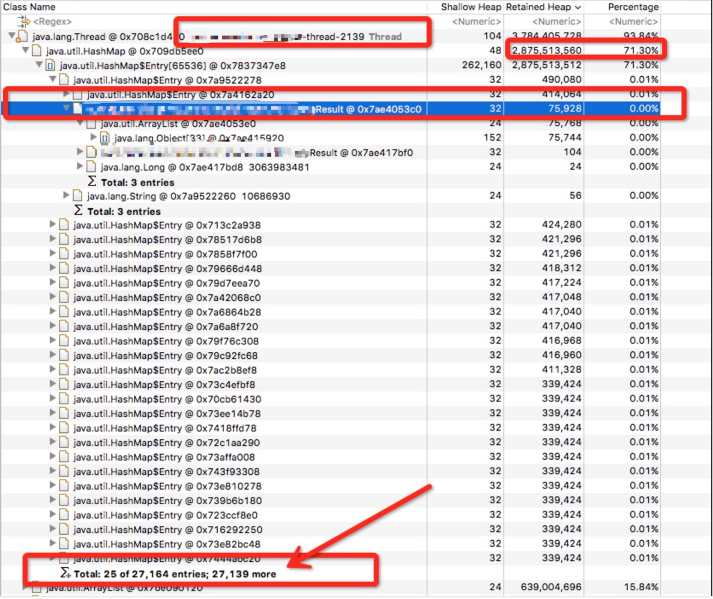The height and width of the screenshot is (599, 713).
Task: Click the shallow heap value 262,160
Action: [482, 65]
